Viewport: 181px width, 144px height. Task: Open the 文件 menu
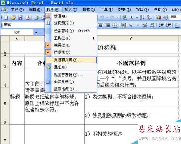click(17, 9)
